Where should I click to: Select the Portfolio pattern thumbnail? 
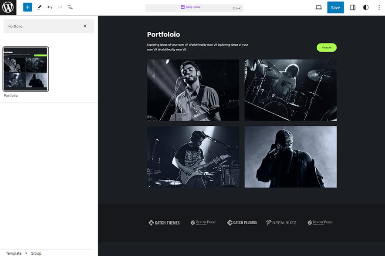(26, 69)
